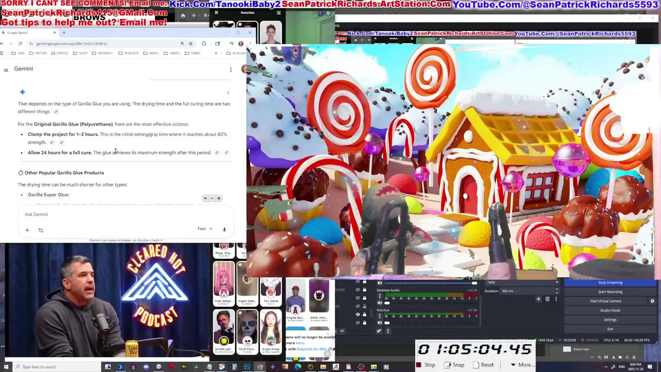This screenshot has width=661, height=372.
Task: Open the PLAYLISTS bookmarks folder
Action: pos(128,53)
